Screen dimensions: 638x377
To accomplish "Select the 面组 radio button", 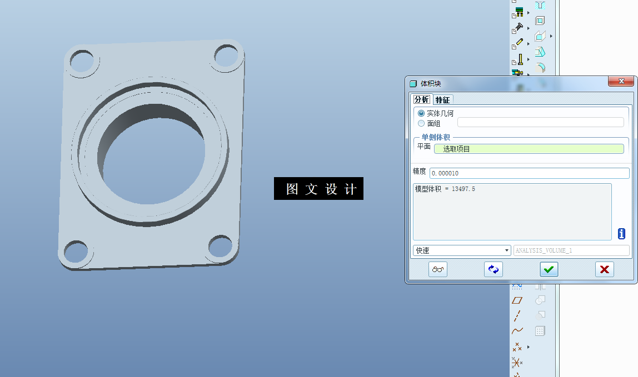I will pyautogui.click(x=421, y=123).
